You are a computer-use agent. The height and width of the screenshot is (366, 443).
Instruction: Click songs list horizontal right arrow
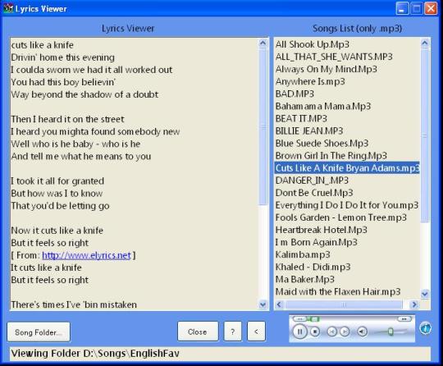pyautogui.click(x=414, y=304)
